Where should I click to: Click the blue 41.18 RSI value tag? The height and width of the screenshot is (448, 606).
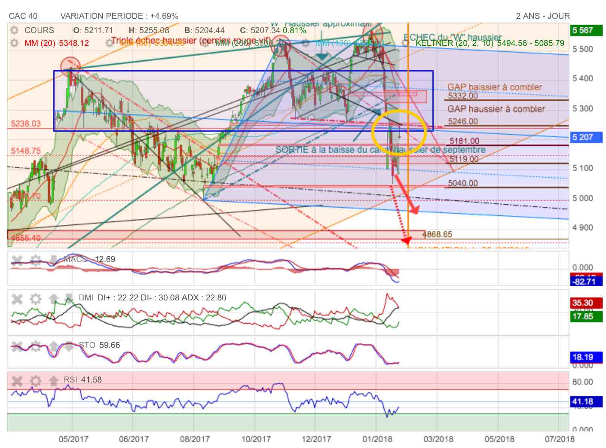[586, 401]
